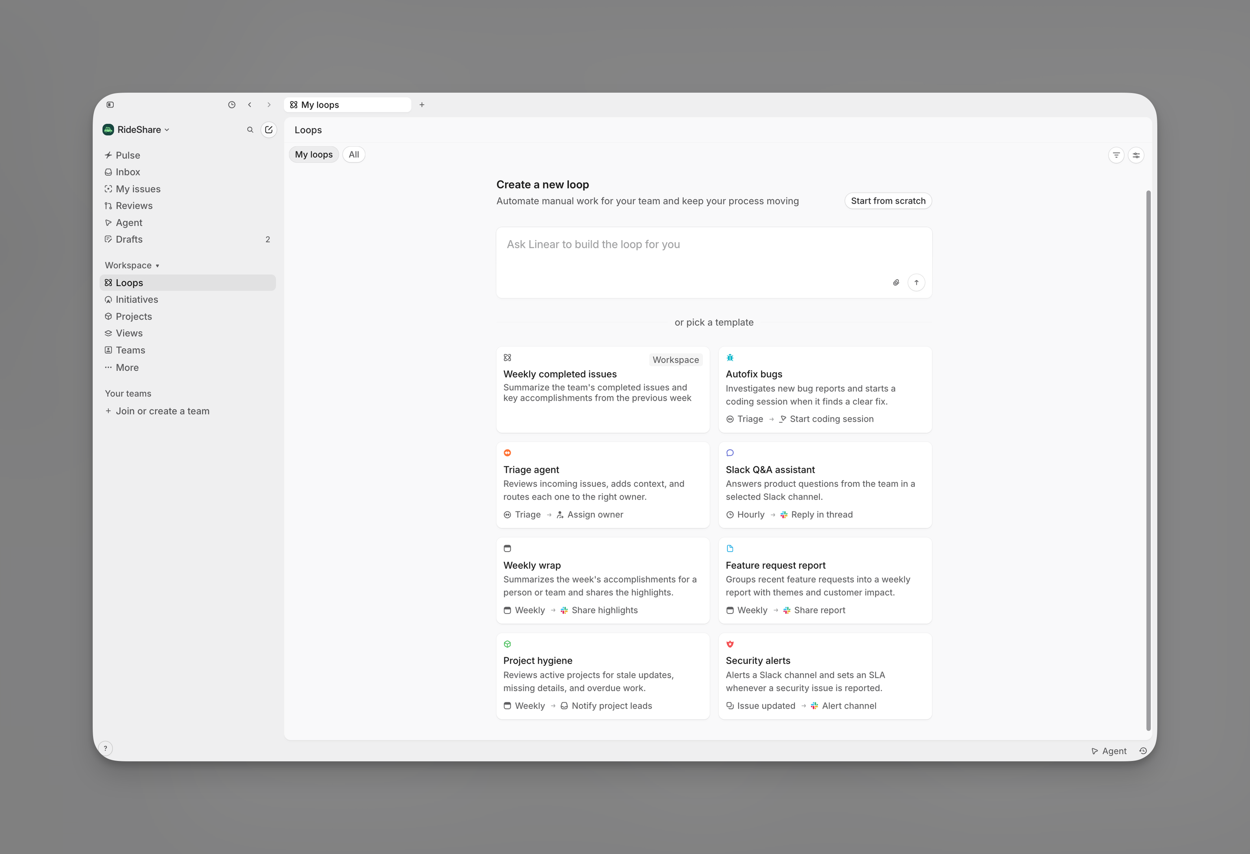This screenshot has height=854, width=1250.
Task: Click the attachment paperclip icon
Action: [896, 283]
